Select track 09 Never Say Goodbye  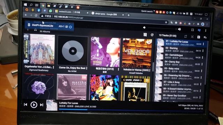click(x=178, y=97)
